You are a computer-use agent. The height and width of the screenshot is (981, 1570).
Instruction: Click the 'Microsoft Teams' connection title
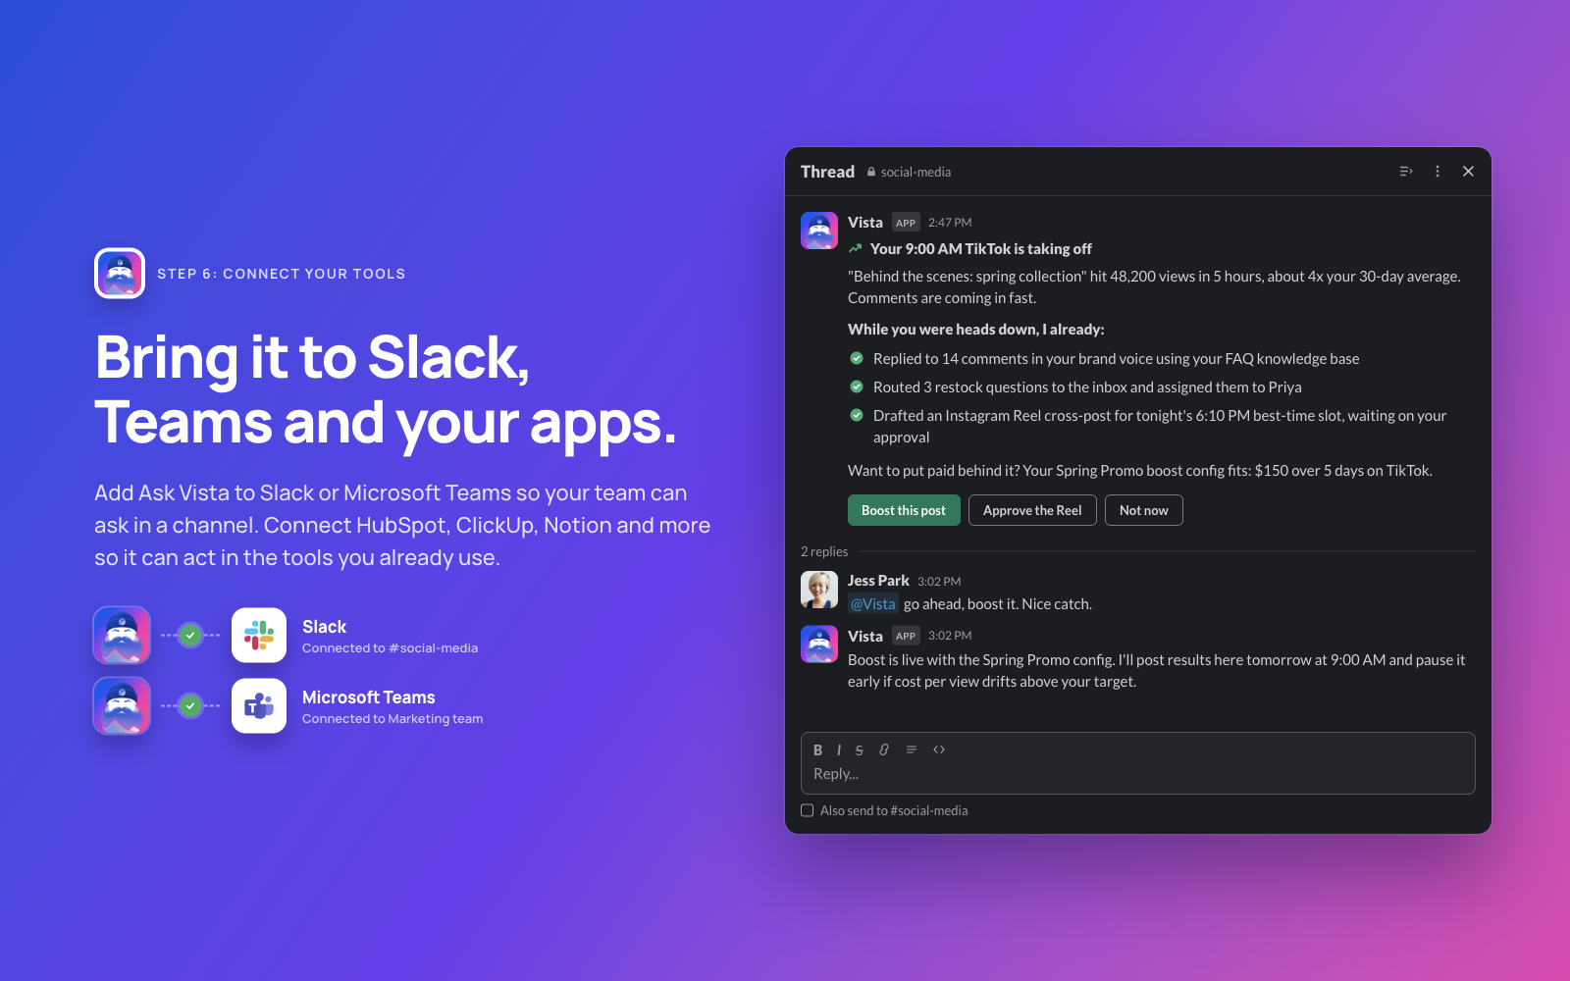[369, 697]
